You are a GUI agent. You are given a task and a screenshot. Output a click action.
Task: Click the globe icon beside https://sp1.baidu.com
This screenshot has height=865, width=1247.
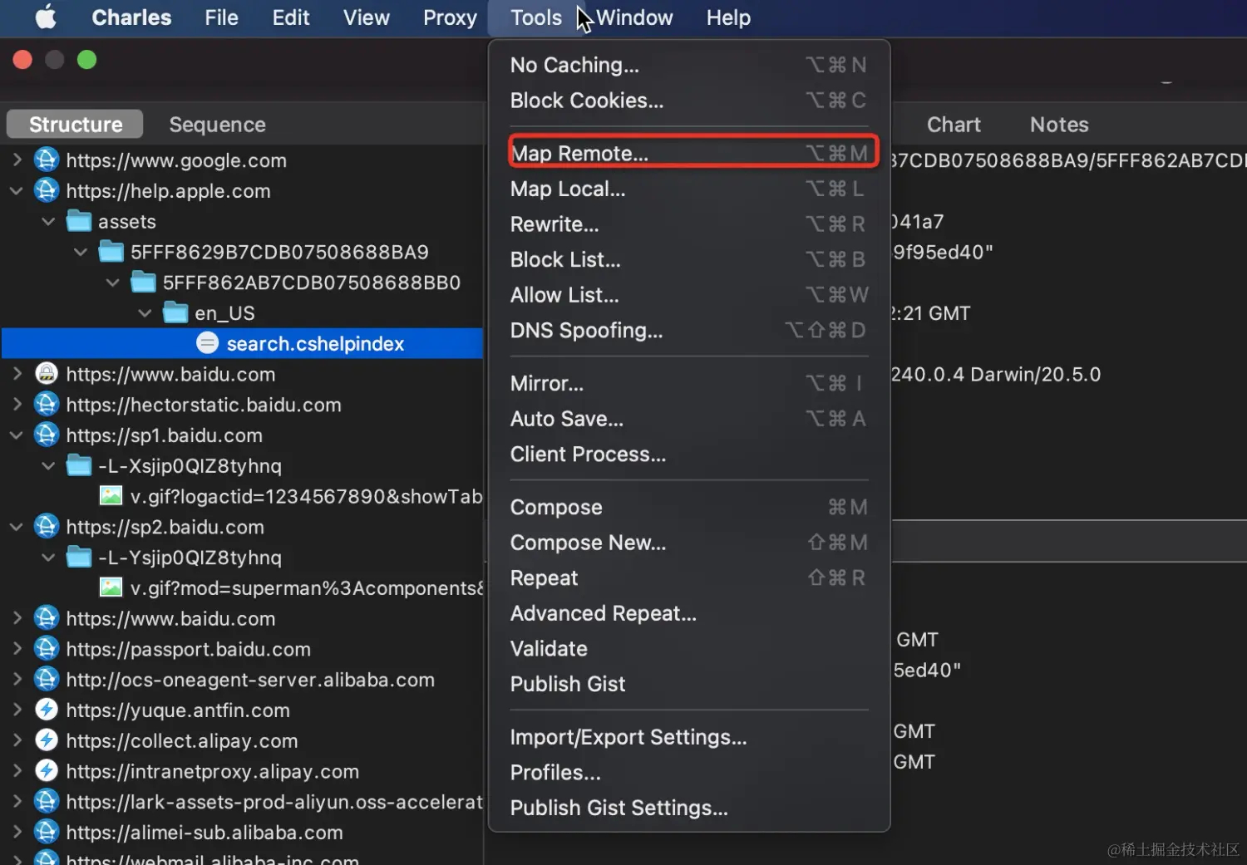[x=47, y=435]
